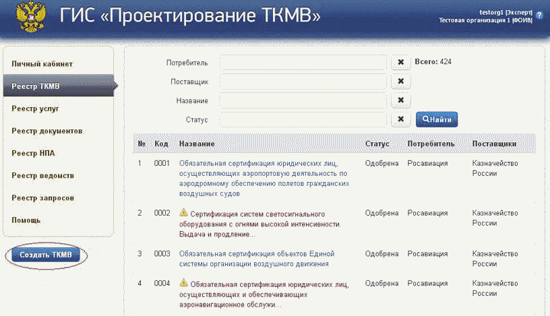Clear the Потребитель filter field
550x316 pixels.
400,63
